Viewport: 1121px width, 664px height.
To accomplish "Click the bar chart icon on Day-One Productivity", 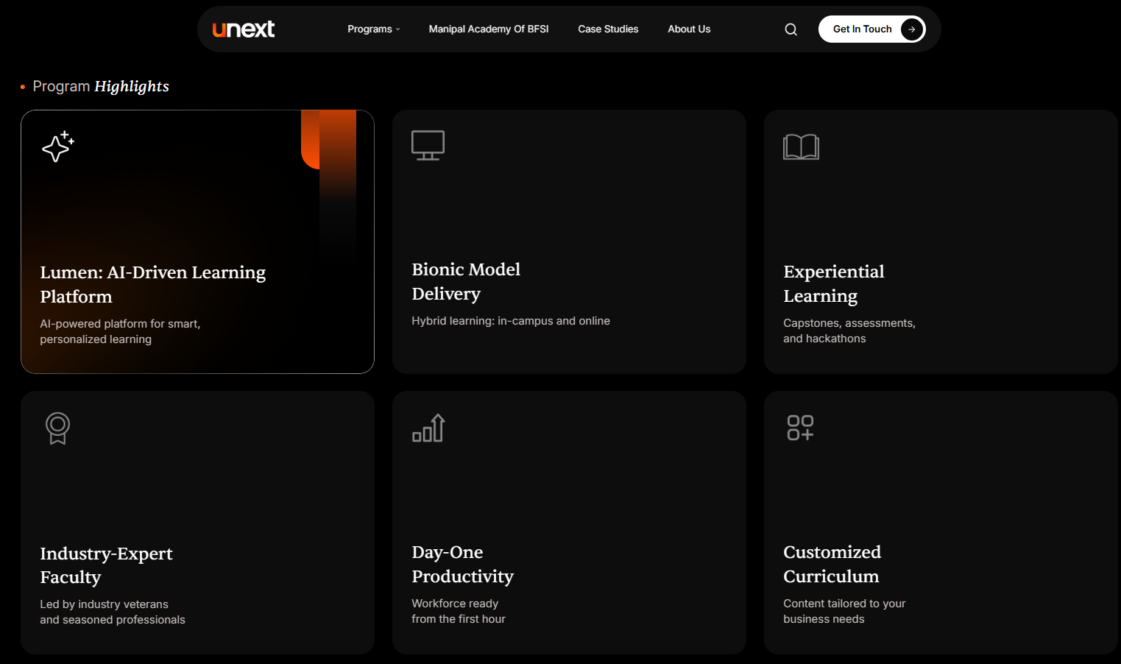I will (428, 427).
